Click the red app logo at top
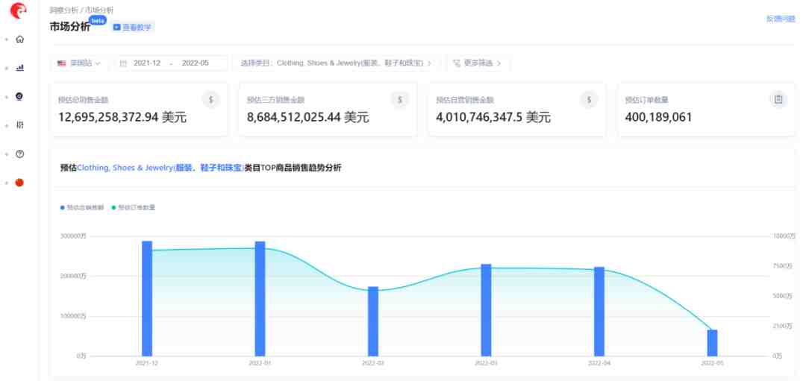 (x=19, y=10)
